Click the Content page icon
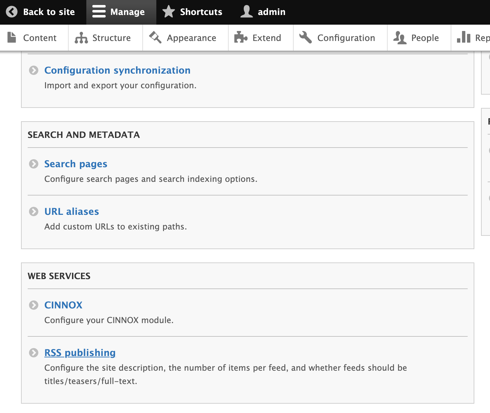The width and height of the screenshot is (490, 413). pos(12,37)
